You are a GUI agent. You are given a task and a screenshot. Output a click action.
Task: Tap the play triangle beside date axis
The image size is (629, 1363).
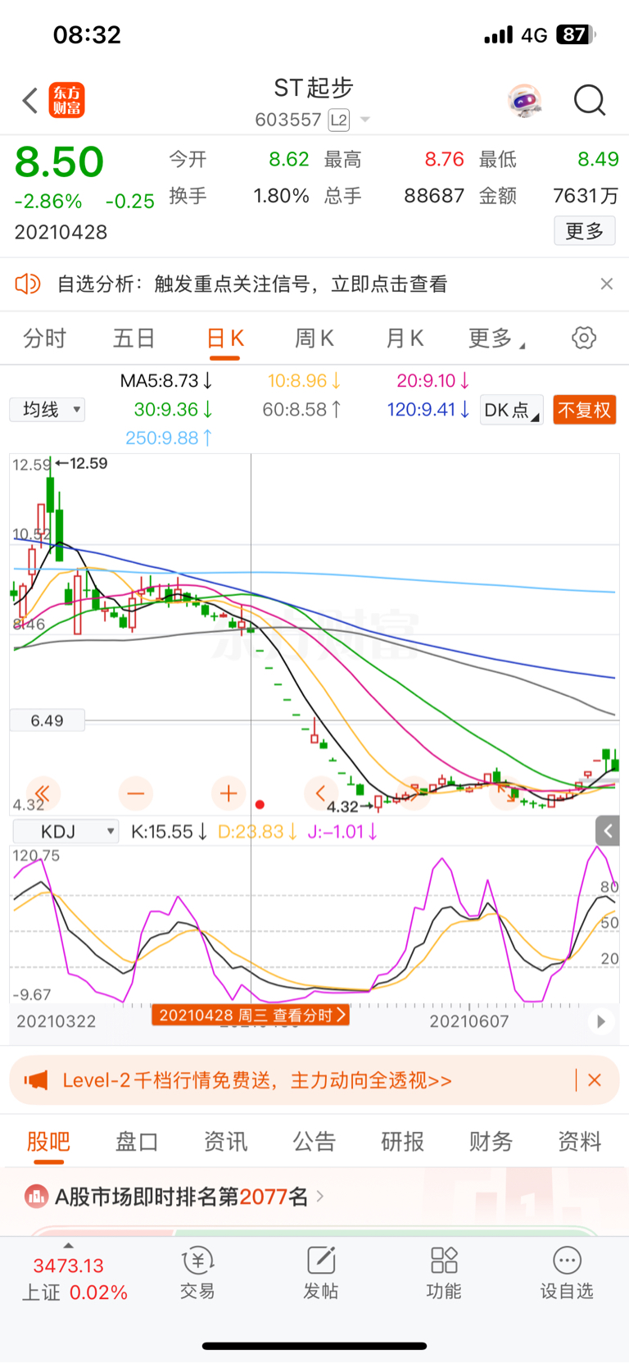tap(601, 1021)
